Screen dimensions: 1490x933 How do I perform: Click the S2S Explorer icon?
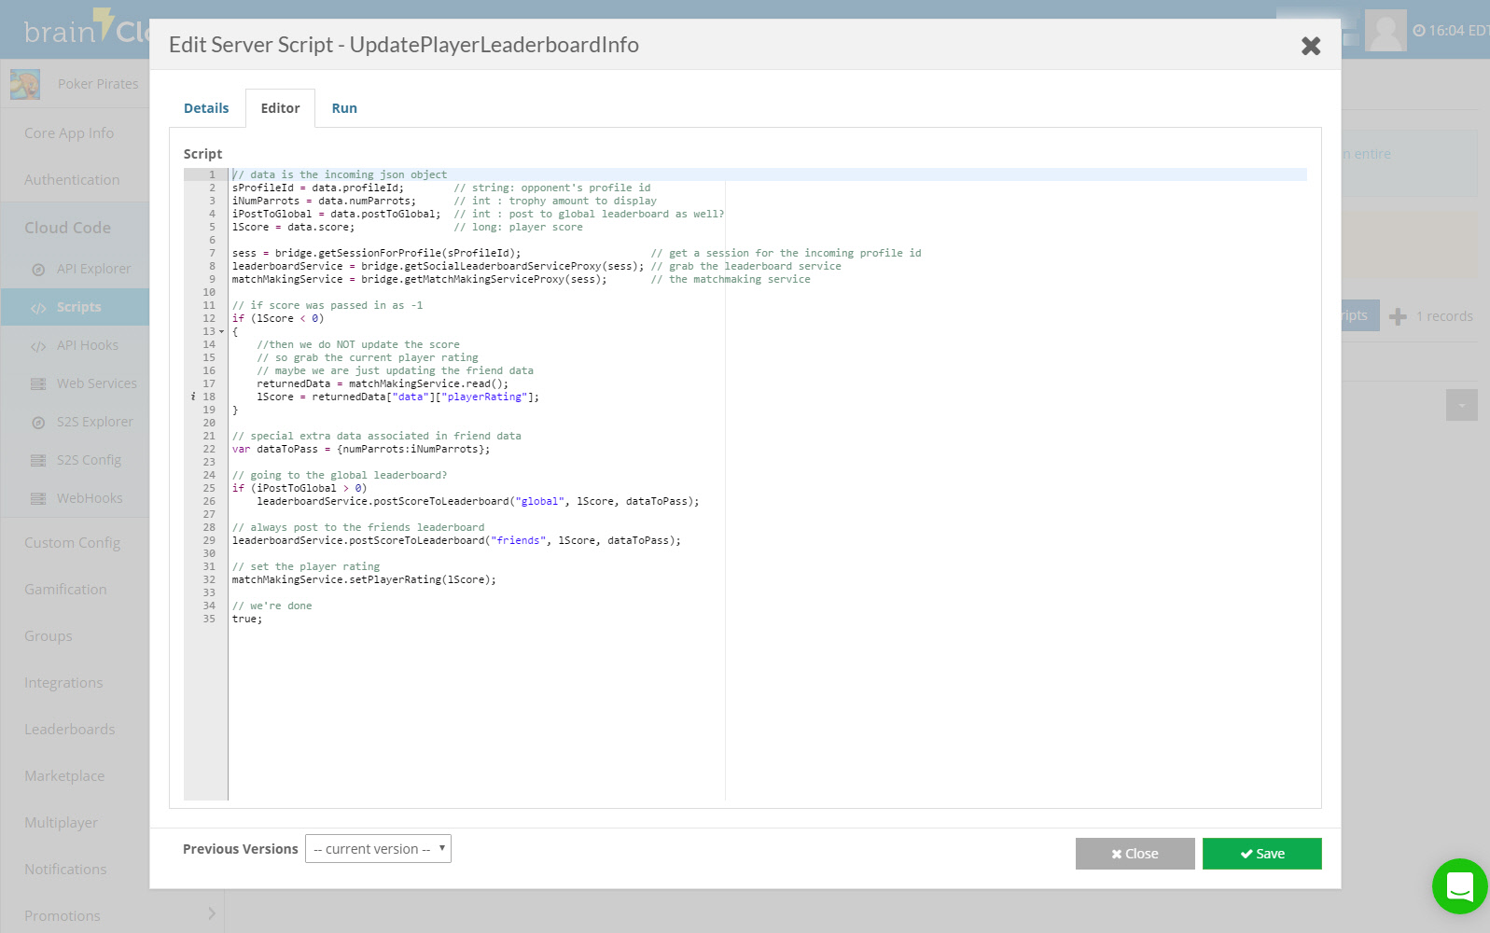click(38, 423)
